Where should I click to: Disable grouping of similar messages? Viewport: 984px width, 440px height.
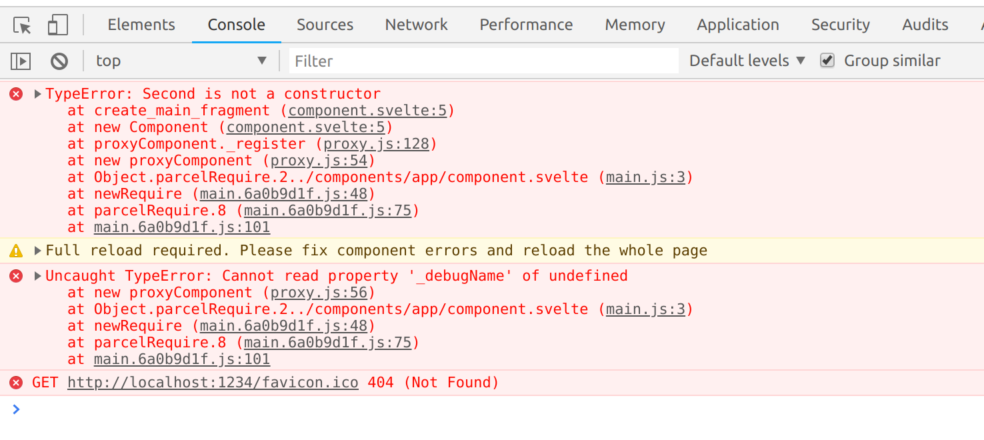[x=827, y=60]
